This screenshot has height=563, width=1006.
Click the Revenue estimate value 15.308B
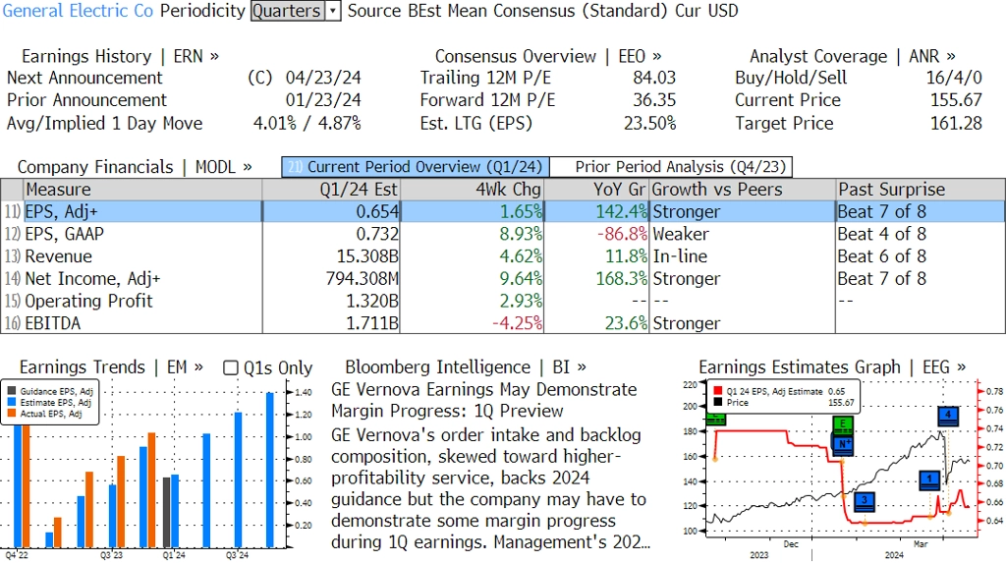click(367, 256)
